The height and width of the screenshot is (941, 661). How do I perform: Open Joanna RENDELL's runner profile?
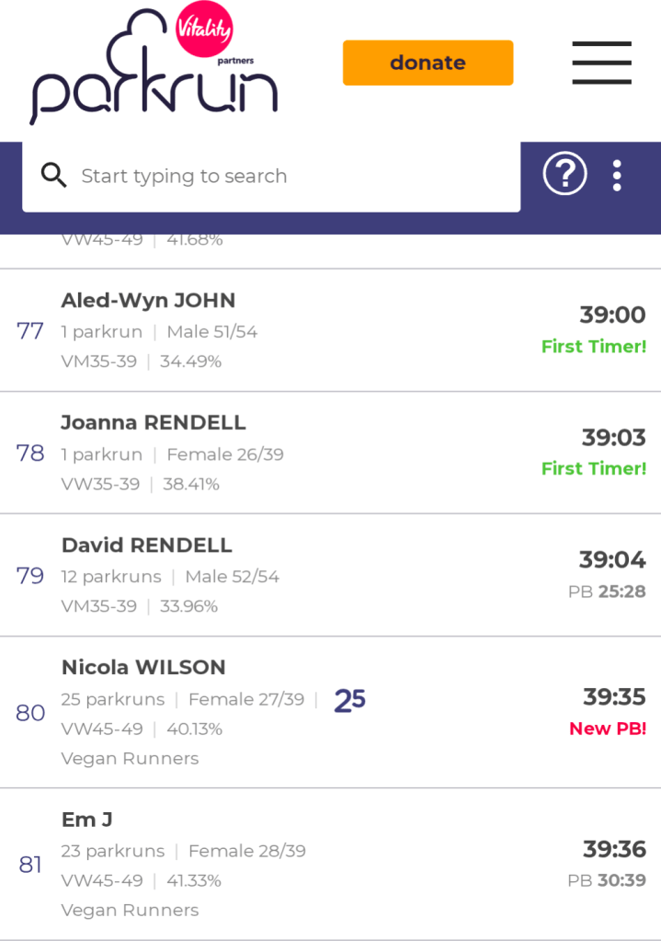(x=154, y=423)
